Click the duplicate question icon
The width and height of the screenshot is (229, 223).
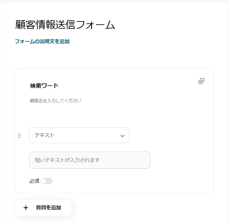(x=201, y=81)
